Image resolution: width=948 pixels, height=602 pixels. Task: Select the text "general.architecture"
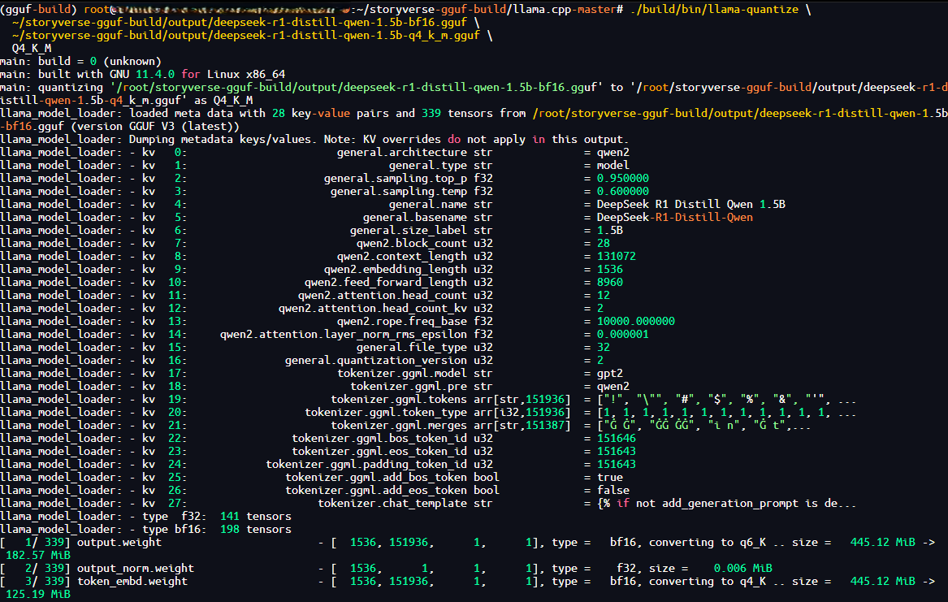click(402, 152)
